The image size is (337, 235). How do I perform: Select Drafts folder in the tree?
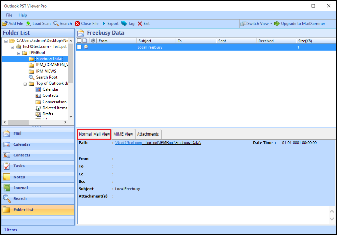[48, 114]
